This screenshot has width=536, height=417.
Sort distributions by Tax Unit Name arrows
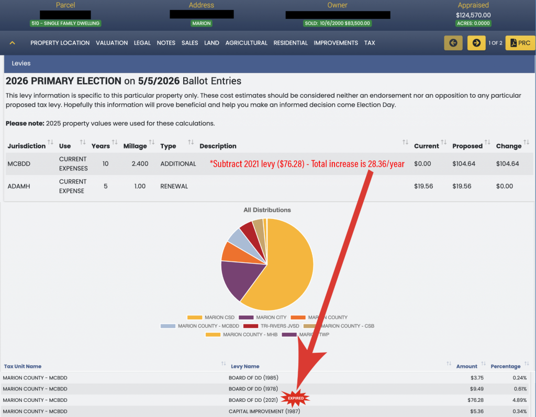click(224, 364)
